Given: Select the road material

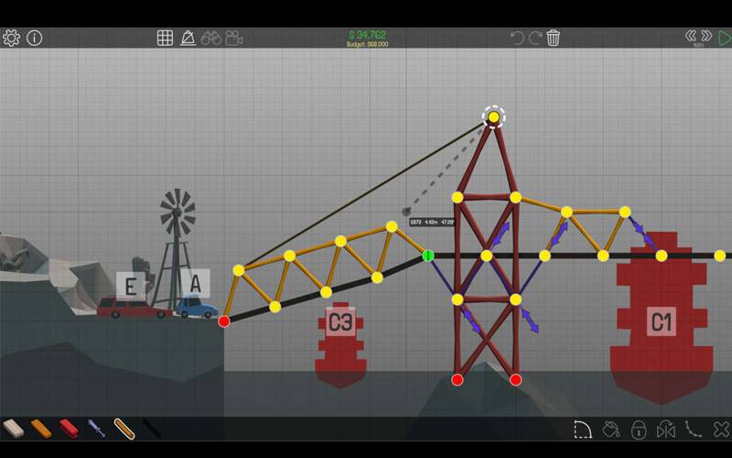Looking at the screenshot, I should (x=13, y=428).
